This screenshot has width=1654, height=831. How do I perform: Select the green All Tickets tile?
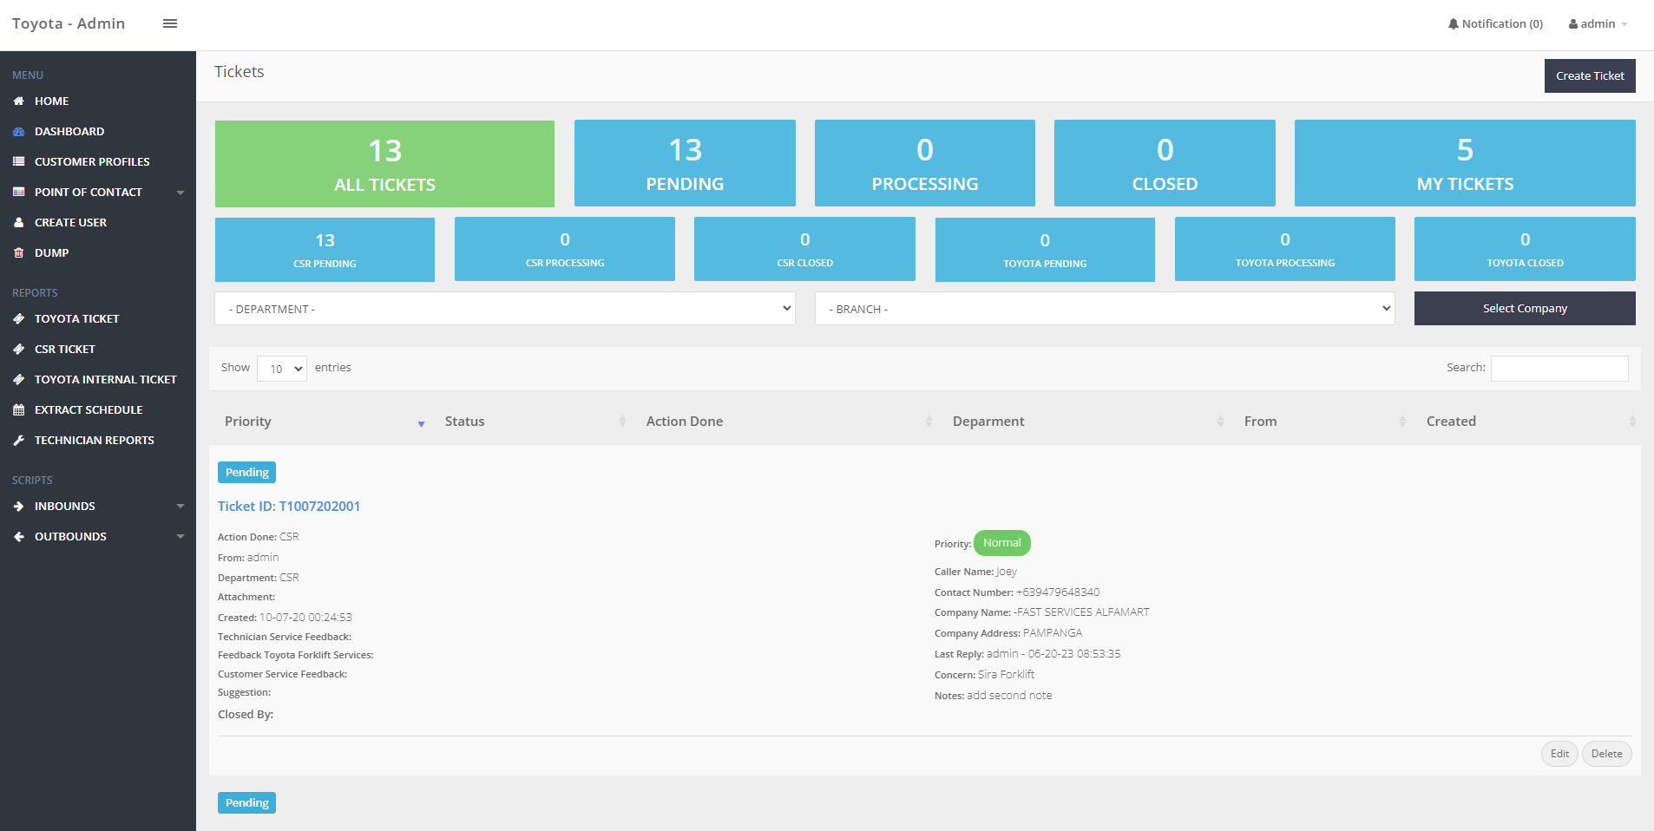tap(384, 164)
